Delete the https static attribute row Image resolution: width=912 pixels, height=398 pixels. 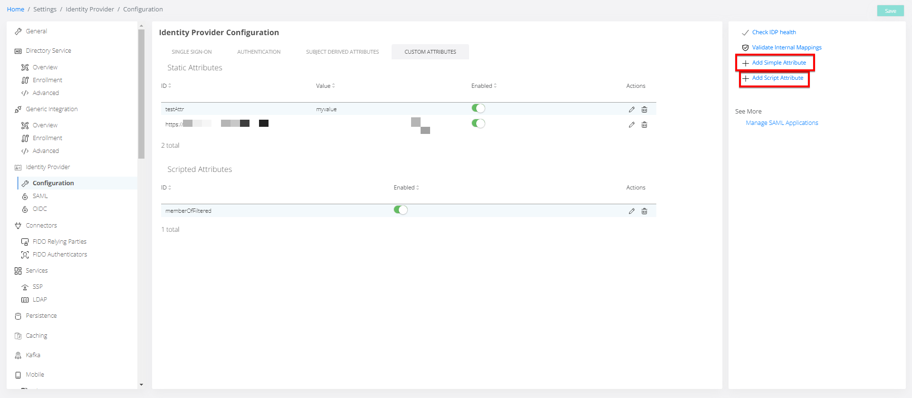[x=644, y=125]
